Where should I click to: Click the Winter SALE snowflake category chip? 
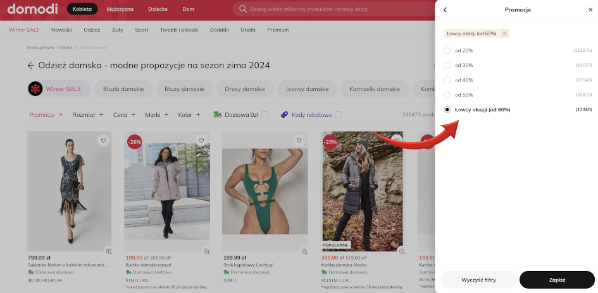[59, 88]
